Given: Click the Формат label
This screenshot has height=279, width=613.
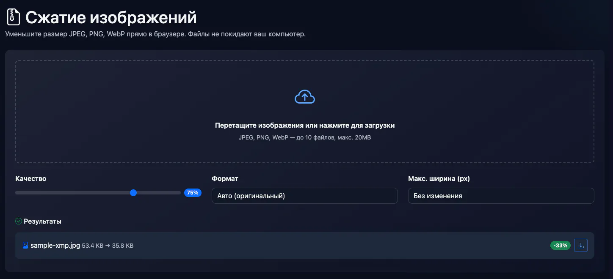Looking at the screenshot, I should [225, 178].
